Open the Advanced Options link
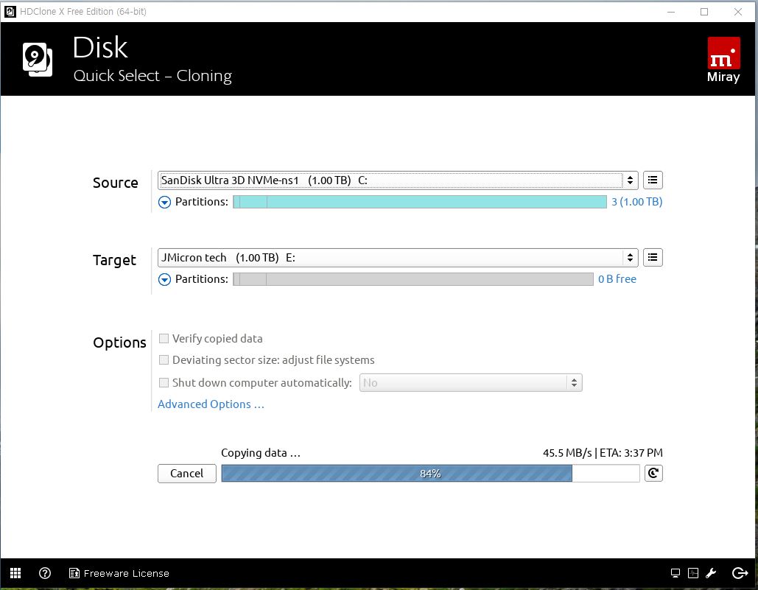758x590 pixels. 211,404
